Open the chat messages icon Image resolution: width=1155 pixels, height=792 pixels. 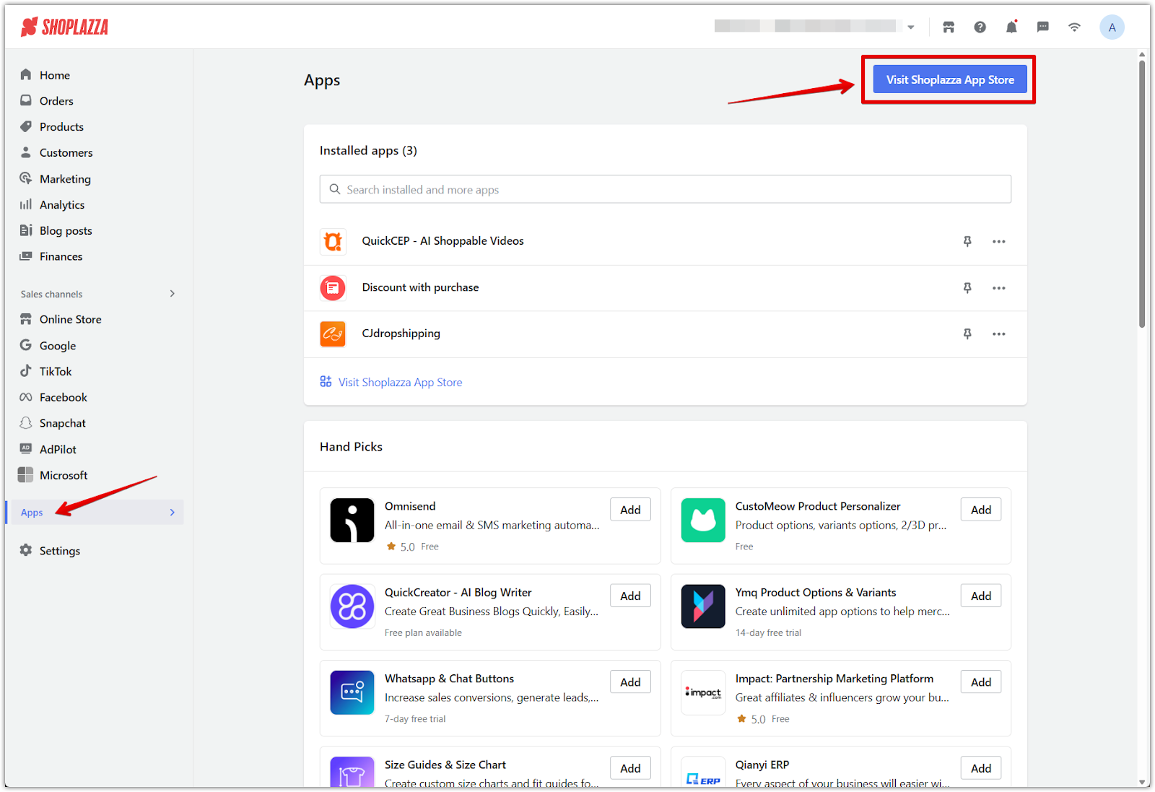pyautogui.click(x=1042, y=27)
